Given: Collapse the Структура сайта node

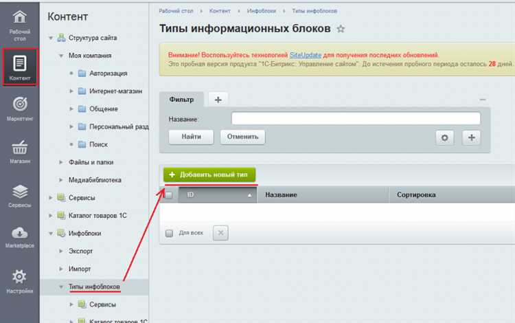Looking at the screenshot, I should point(51,38).
